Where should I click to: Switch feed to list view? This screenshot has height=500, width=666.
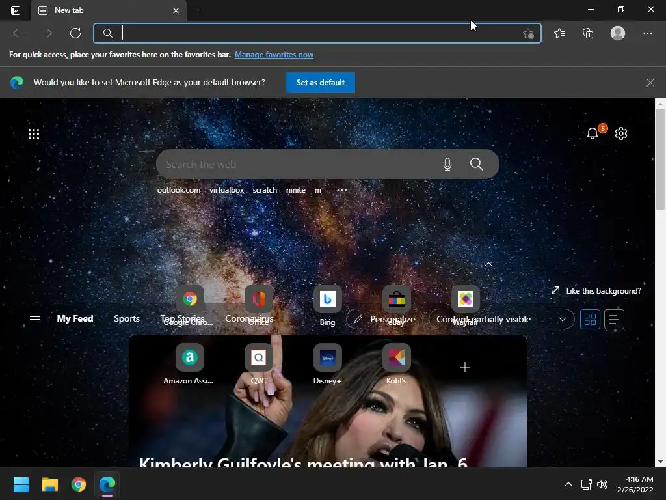614,319
